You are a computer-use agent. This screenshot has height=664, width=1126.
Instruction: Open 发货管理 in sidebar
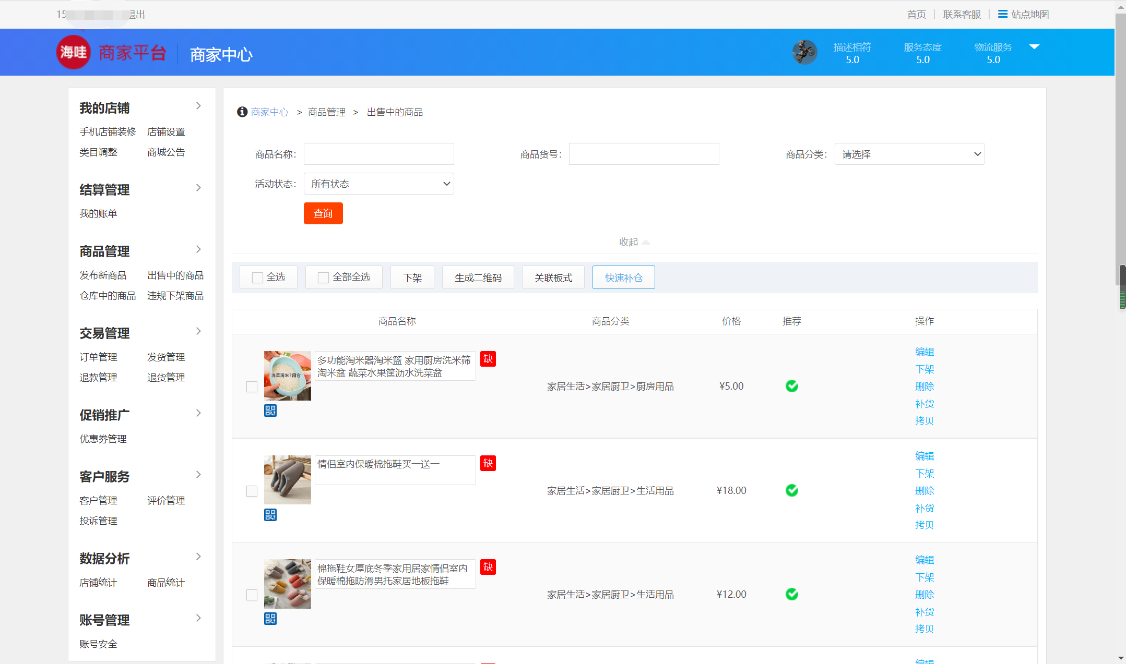[166, 357]
